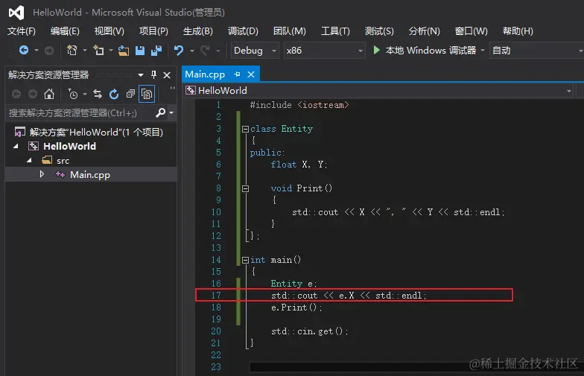Open the x86 platform dropdown

pyautogui.click(x=361, y=51)
